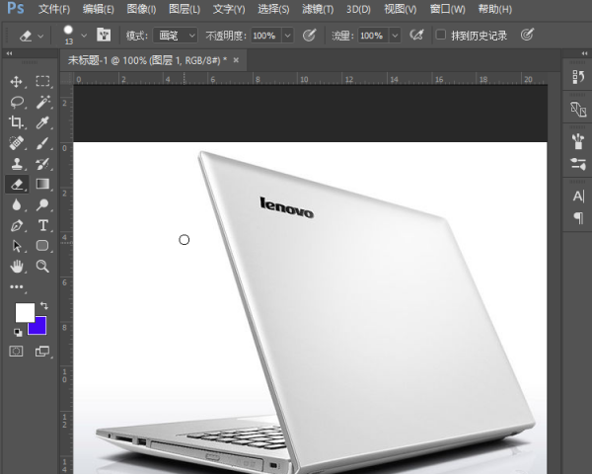Open the History panel icon
Viewport: 592px width, 474px height.
pyautogui.click(x=578, y=77)
